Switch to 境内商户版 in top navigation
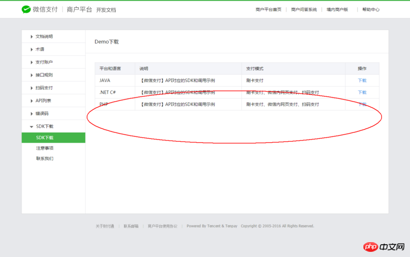410x257 pixels. [x=337, y=10]
